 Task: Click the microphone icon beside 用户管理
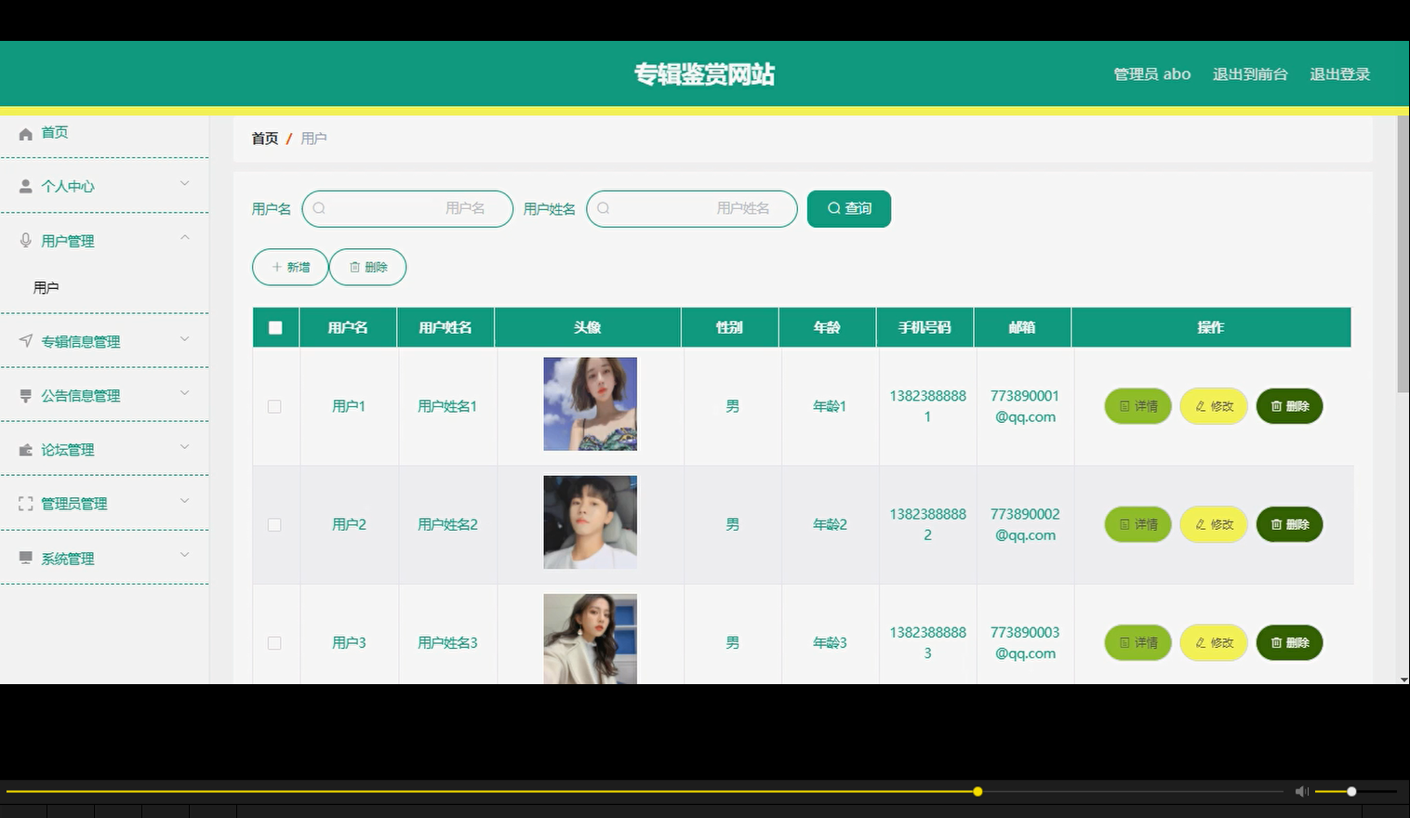coord(24,240)
